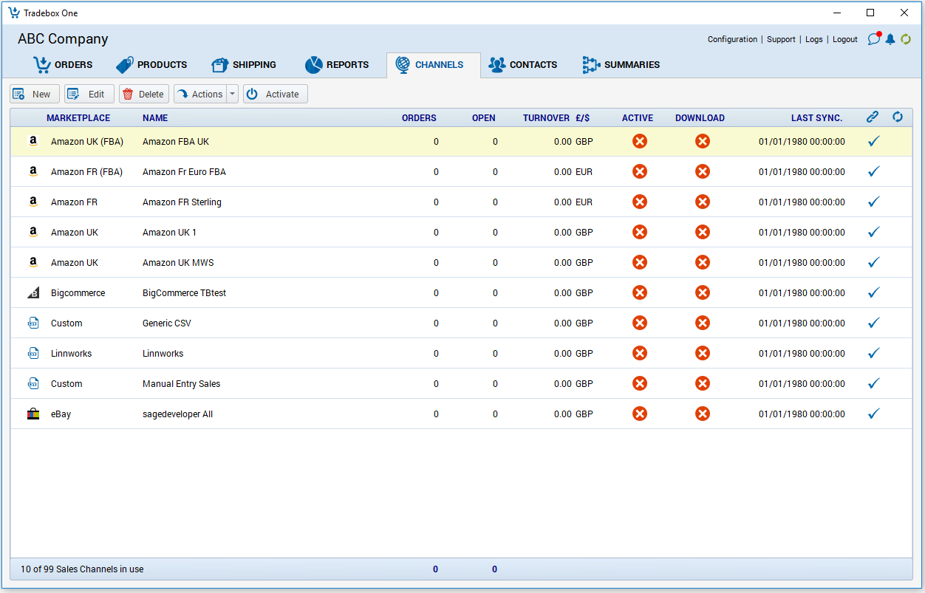Toggle Active status for Amazon FBA UK
The image size is (925, 593).
click(640, 142)
